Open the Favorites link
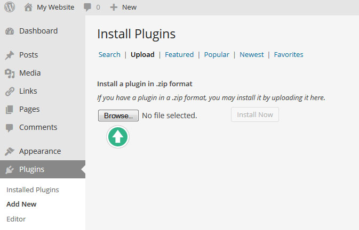Viewport: 359px width, 230px height. click(289, 54)
